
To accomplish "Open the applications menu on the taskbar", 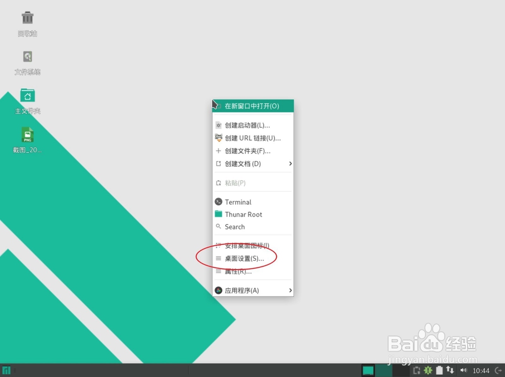I will 7,370.
